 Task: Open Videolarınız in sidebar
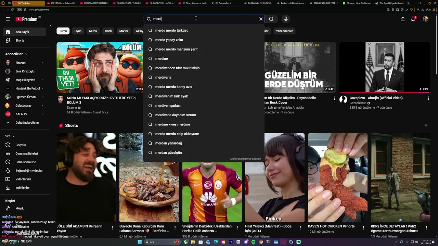[25, 179]
